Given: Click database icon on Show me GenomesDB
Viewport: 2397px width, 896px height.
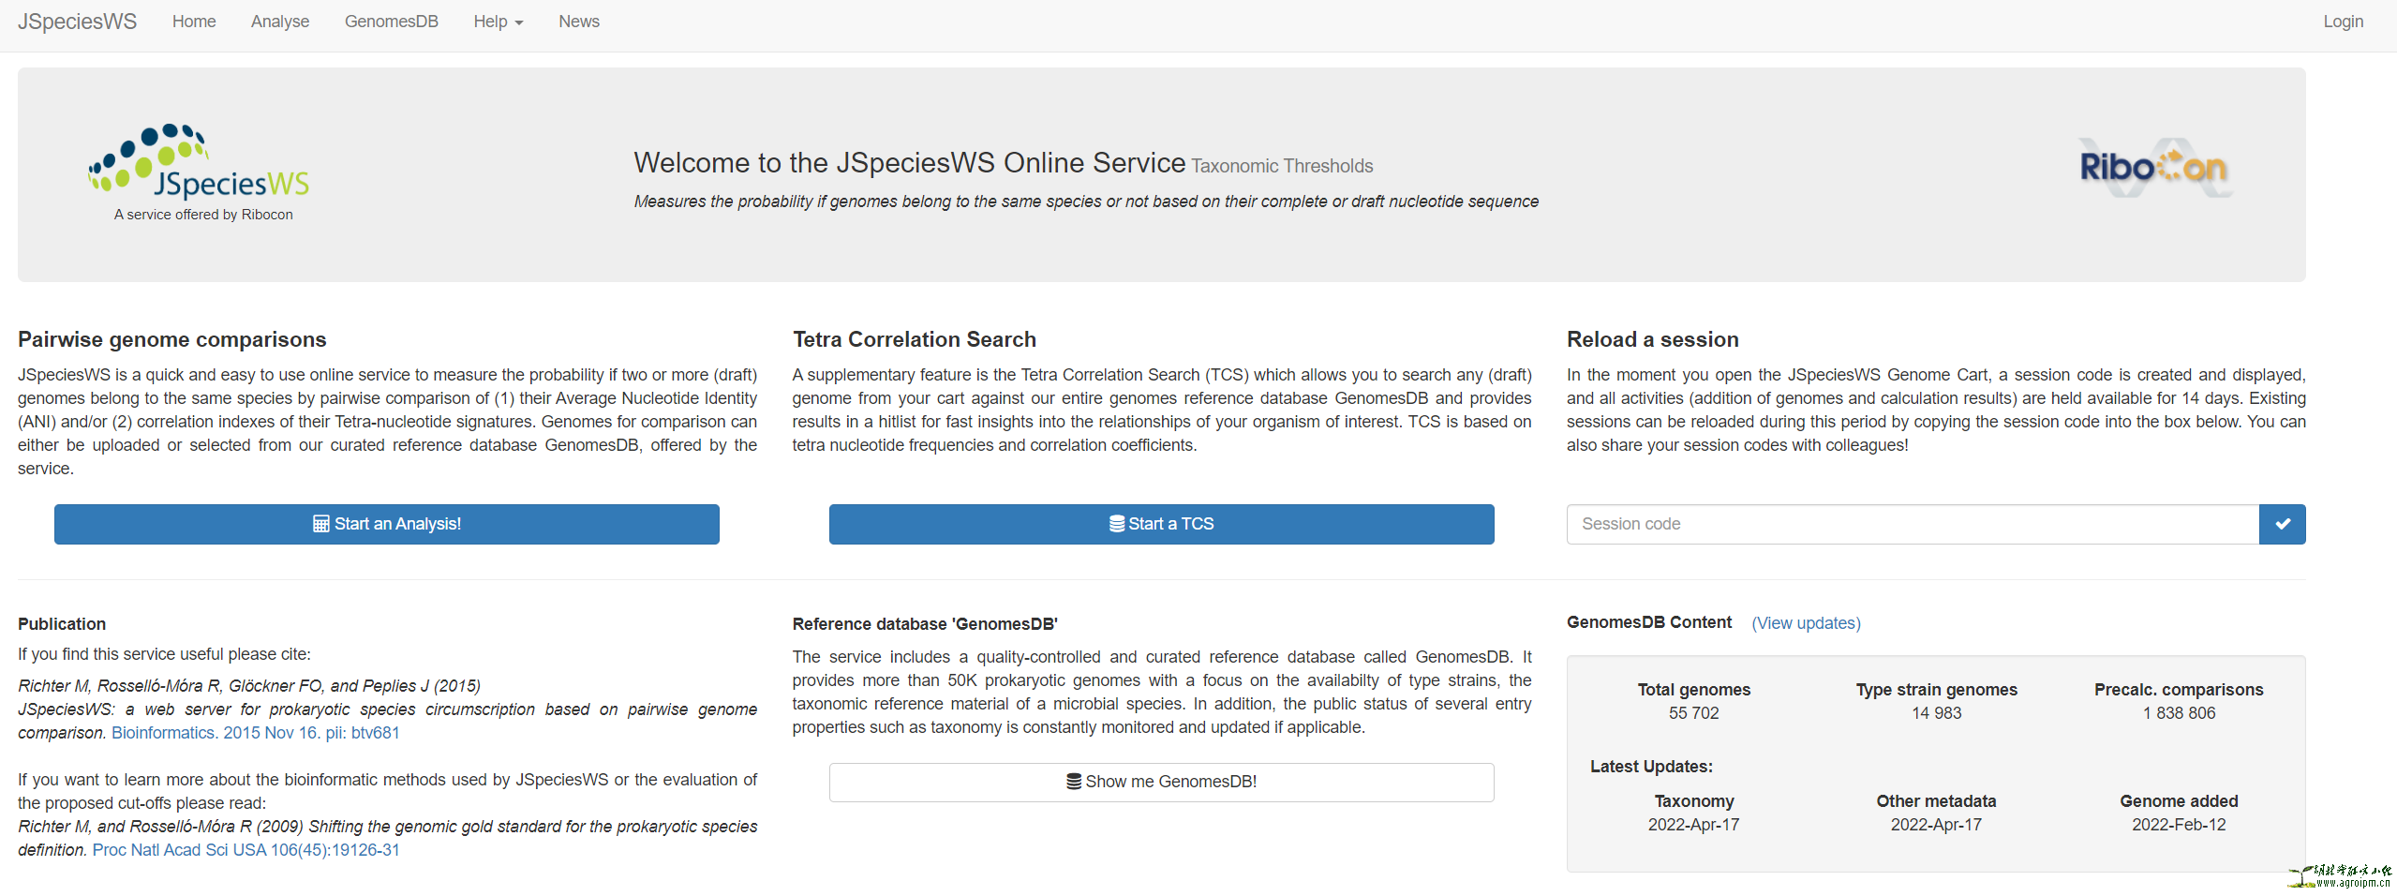Looking at the screenshot, I should tap(1074, 782).
